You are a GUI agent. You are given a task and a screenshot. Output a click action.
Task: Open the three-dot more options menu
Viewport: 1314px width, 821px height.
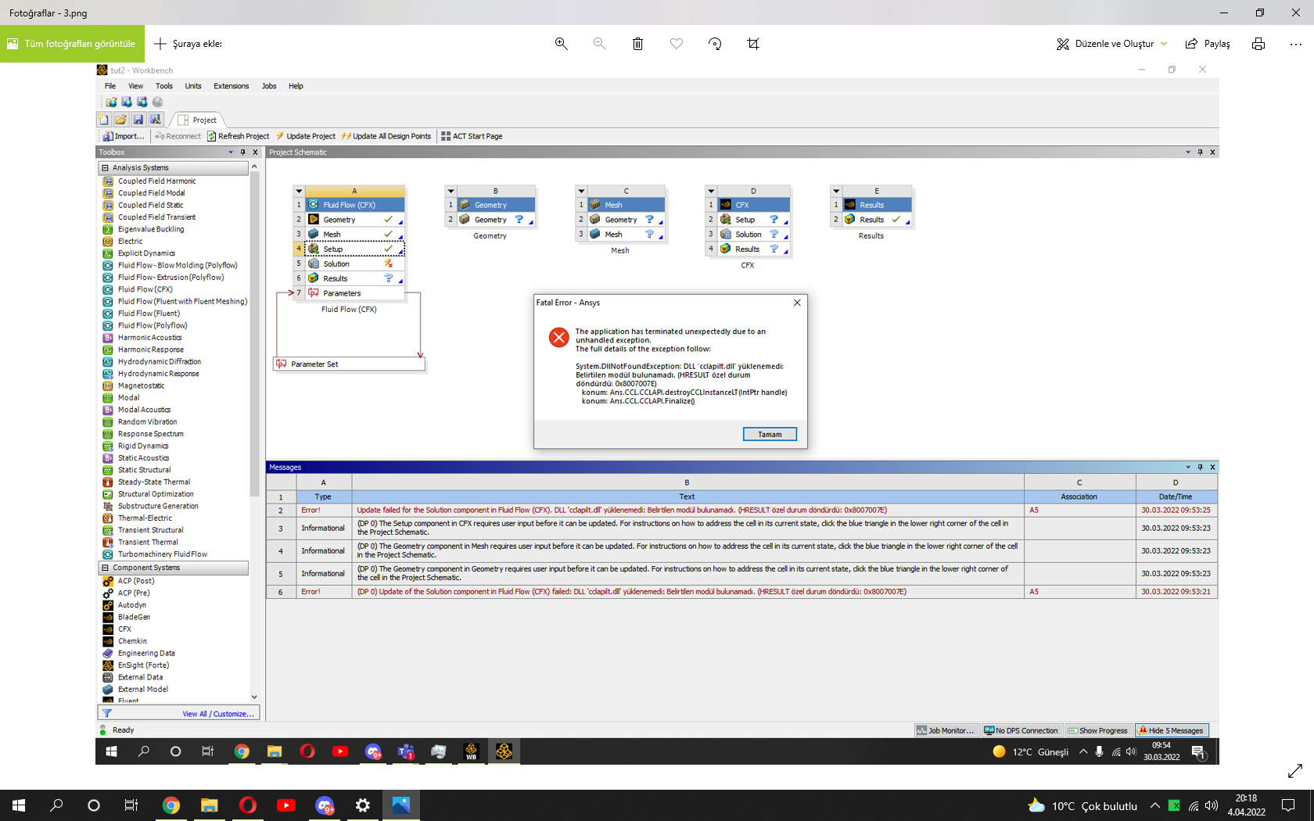coord(1295,44)
